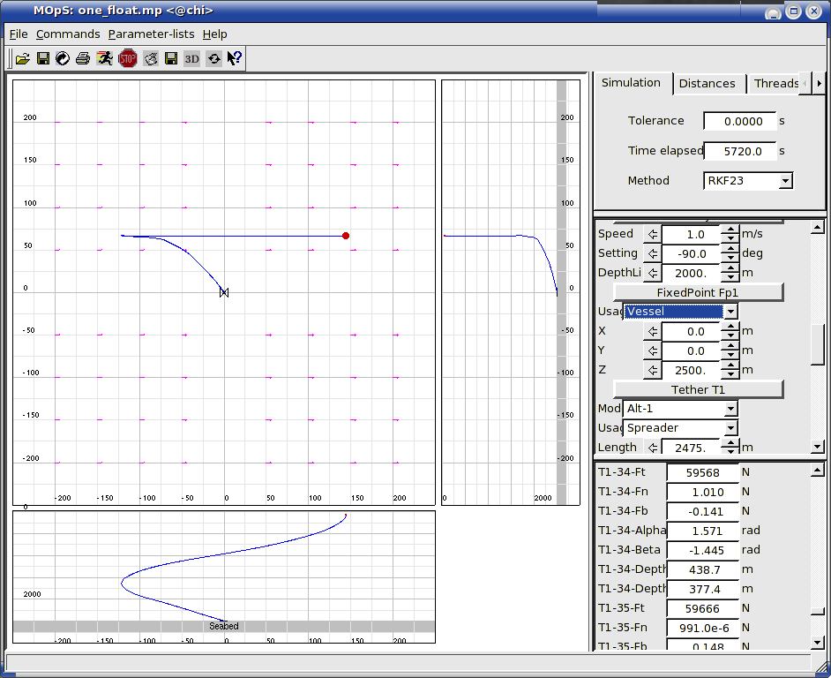Click the left arrow beside Speed field
831x678 pixels.
tap(652, 234)
